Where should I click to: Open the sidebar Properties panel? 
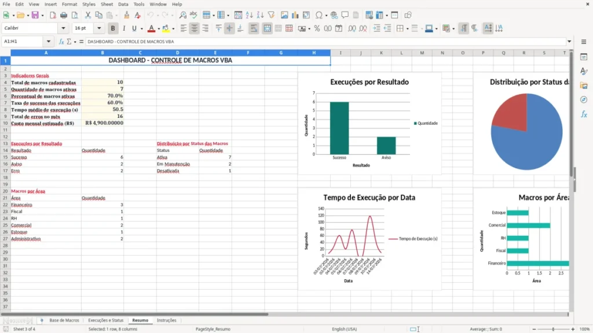pyautogui.click(x=584, y=57)
